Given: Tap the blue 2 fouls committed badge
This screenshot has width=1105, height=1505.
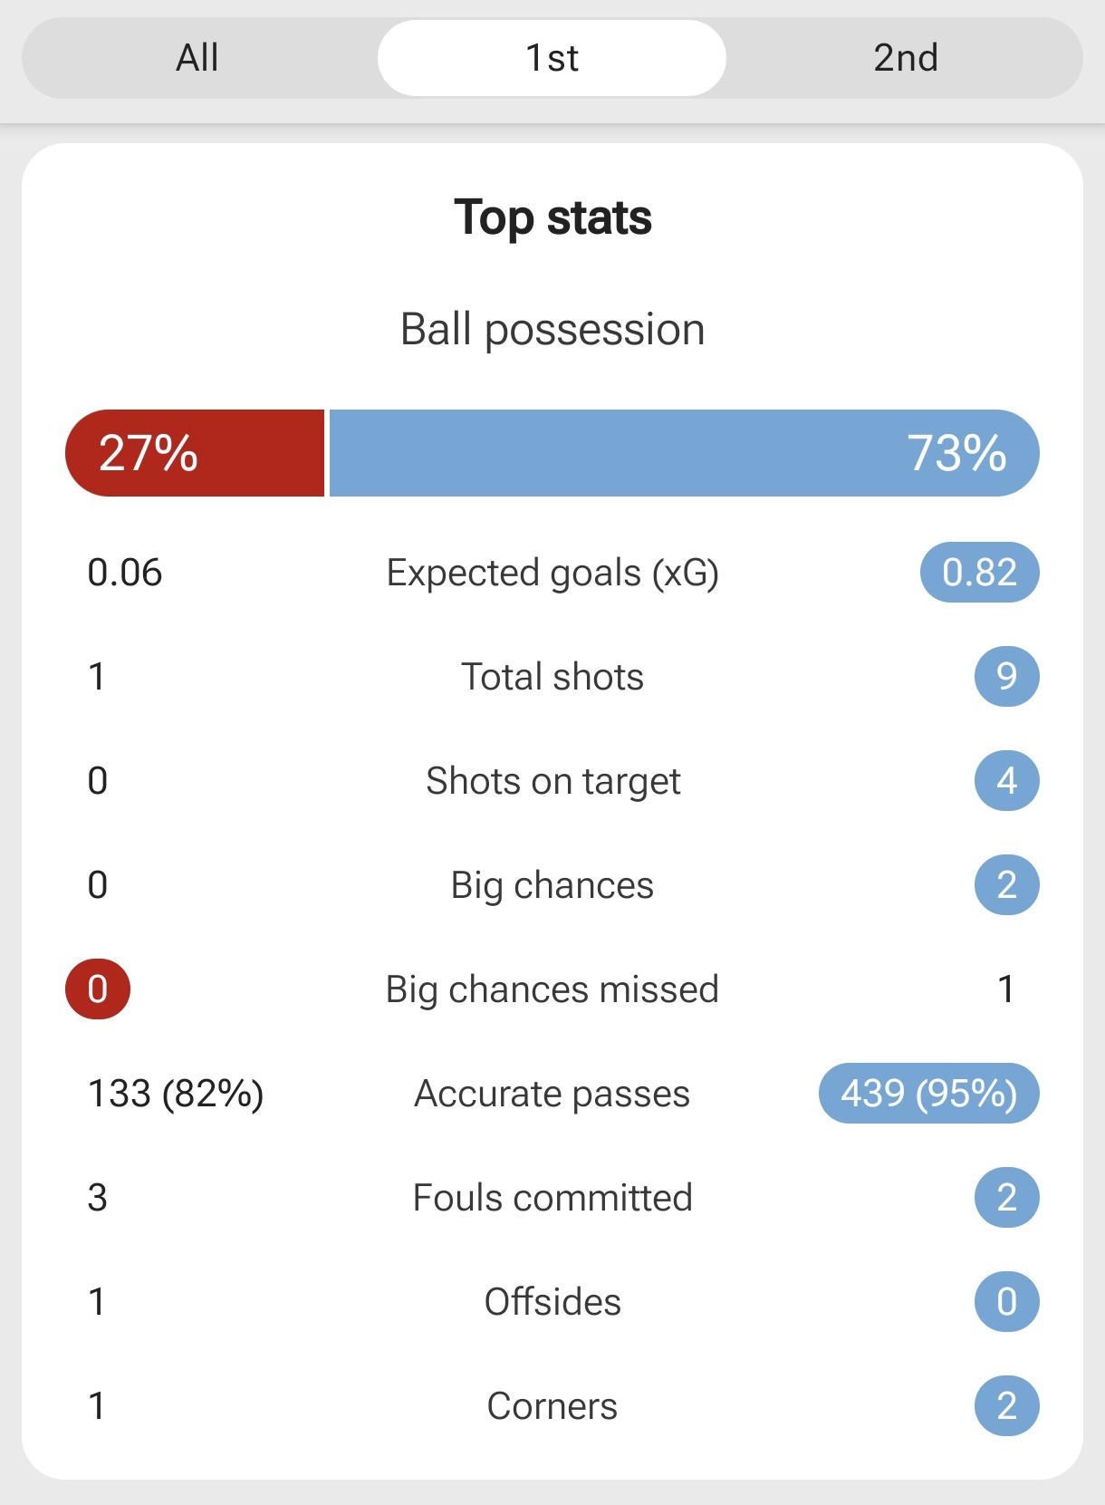Looking at the screenshot, I should coord(1006,1197).
